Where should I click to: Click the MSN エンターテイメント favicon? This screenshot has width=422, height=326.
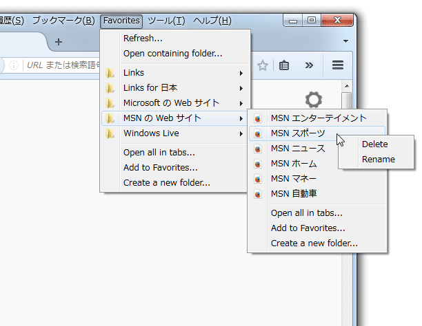(258, 118)
